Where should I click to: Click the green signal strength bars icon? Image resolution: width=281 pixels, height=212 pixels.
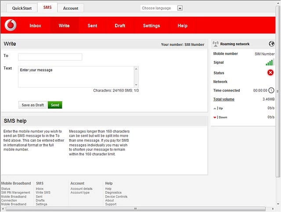[x=270, y=62]
